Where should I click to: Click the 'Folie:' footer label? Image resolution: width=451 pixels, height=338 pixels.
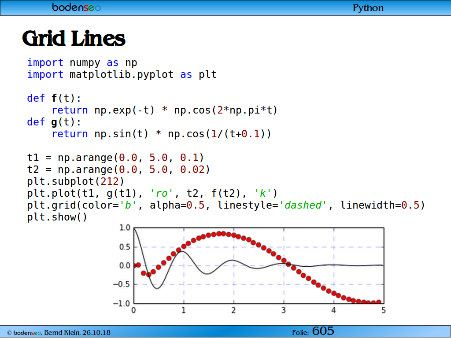click(x=300, y=333)
